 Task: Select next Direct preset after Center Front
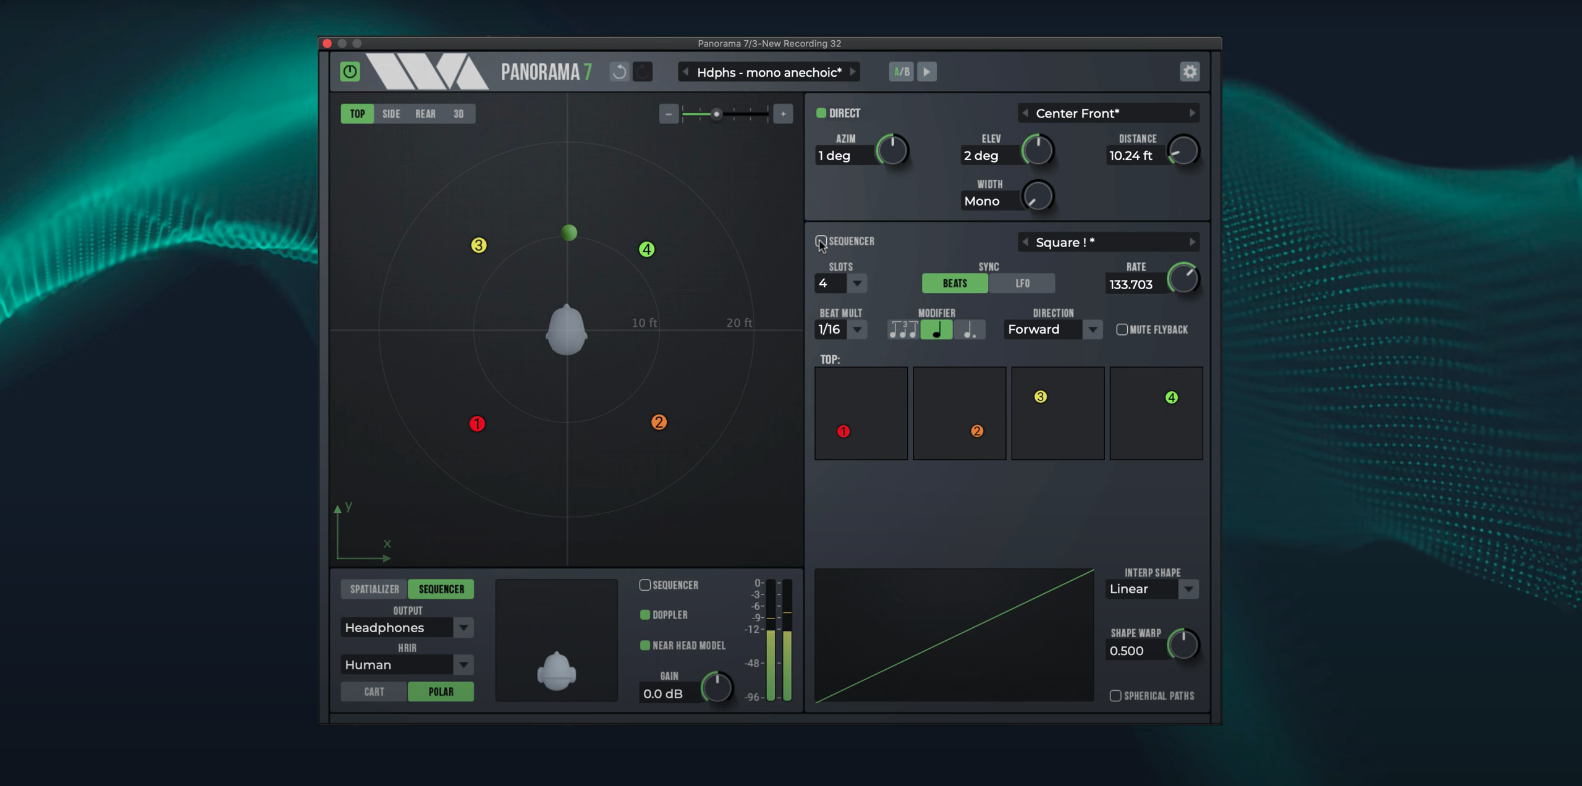point(1193,113)
